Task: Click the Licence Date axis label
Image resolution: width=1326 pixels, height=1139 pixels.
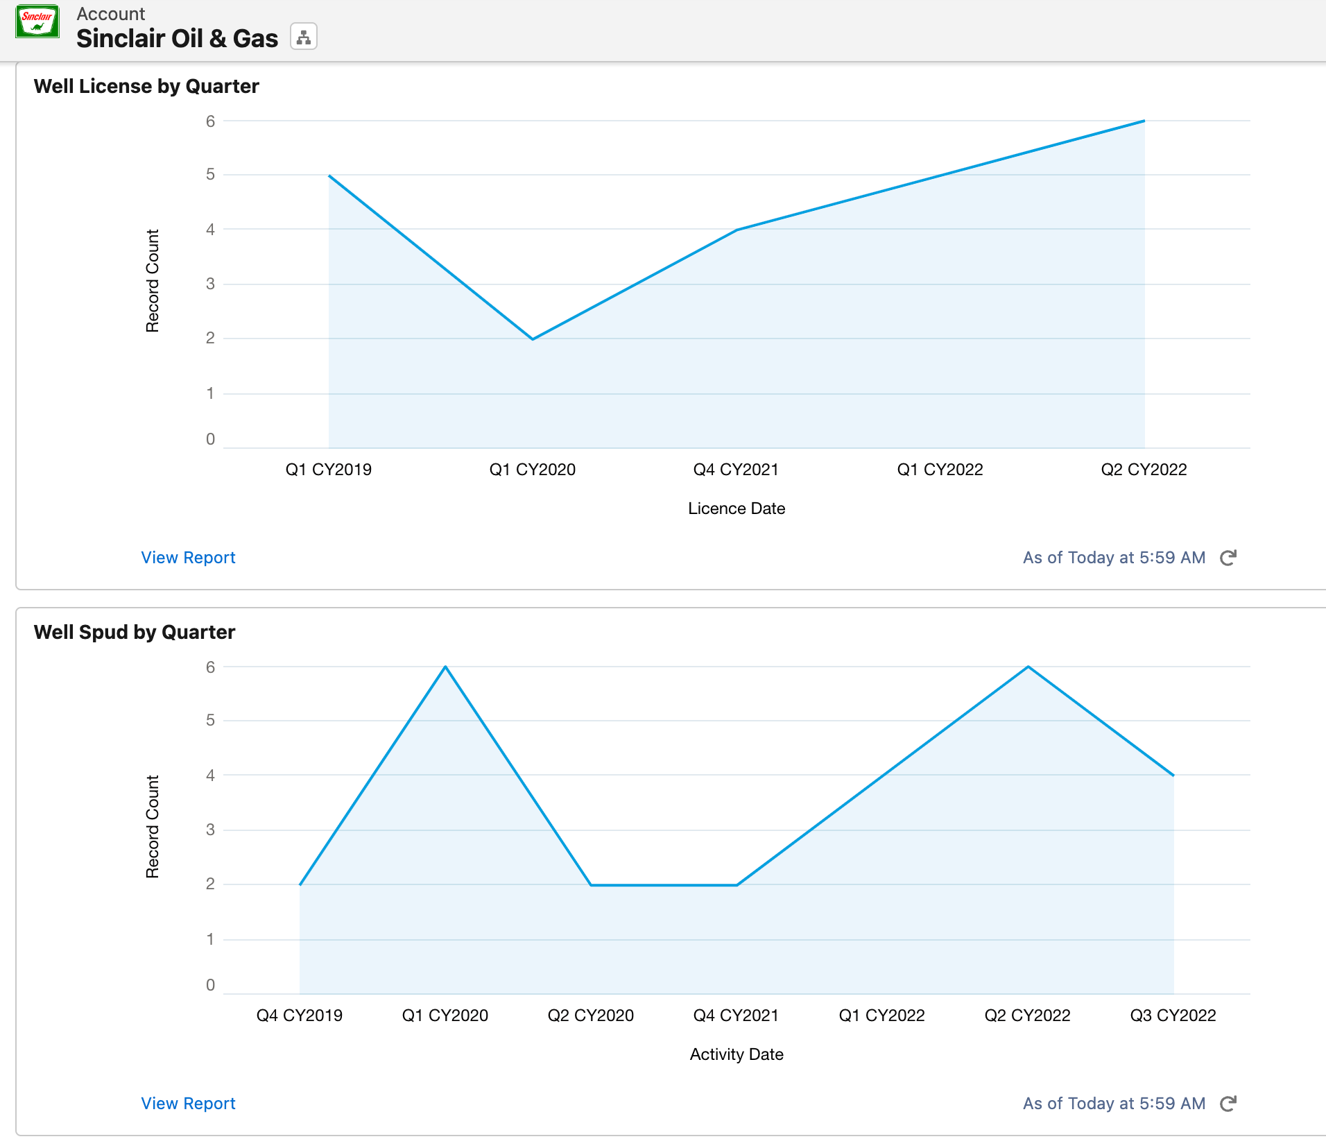Action: click(x=737, y=508)
